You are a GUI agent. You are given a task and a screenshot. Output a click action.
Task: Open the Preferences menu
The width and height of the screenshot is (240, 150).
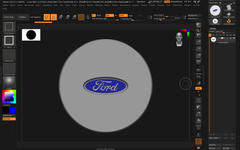click(125, 5)
